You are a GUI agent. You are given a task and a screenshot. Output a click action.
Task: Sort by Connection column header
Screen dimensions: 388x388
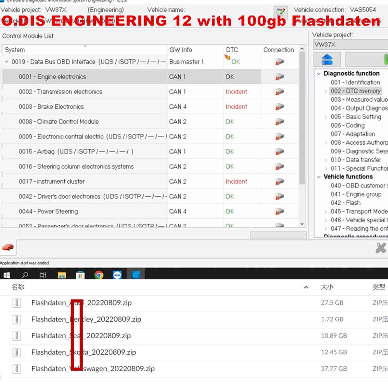coord(280,50)
